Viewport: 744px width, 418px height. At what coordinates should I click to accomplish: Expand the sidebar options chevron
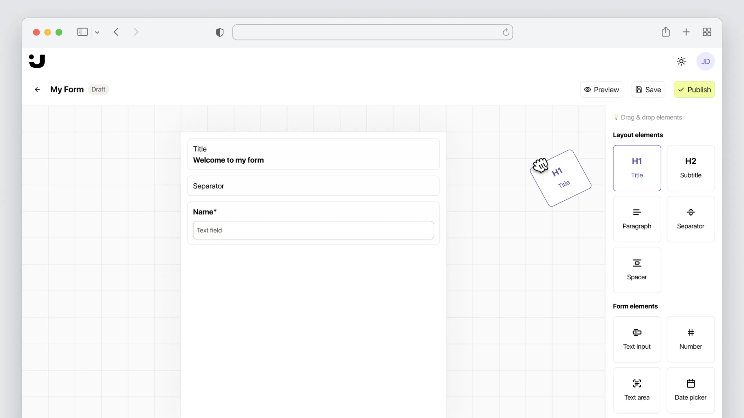pos(97,33)
